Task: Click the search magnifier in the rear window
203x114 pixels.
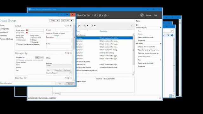Action: [x=172, y=31]
